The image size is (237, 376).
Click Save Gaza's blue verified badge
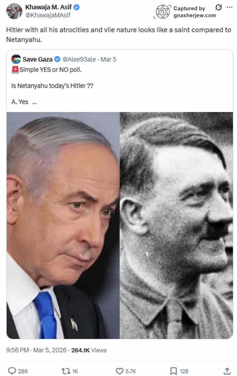pyautogui.click(x=57, y=59)
